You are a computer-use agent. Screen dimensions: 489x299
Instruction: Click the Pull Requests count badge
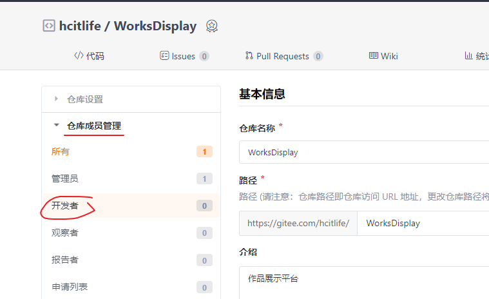click(318, 57)
